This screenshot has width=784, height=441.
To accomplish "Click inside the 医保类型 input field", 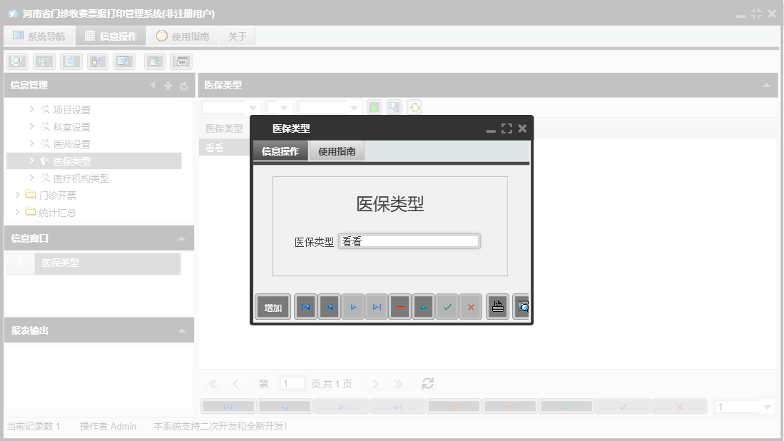I will [410, 240].
